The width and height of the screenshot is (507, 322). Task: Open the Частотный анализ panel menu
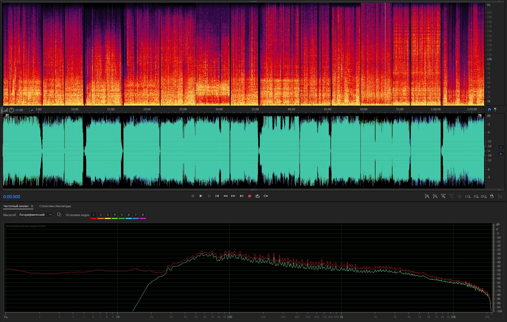click(32, 206)
